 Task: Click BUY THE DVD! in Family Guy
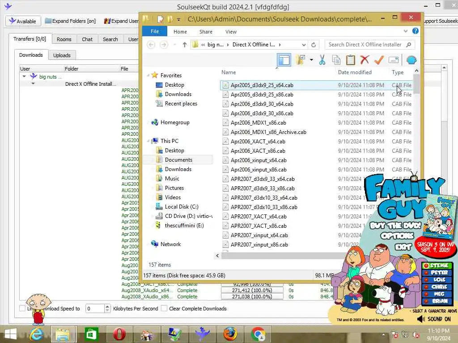point(395,225)
